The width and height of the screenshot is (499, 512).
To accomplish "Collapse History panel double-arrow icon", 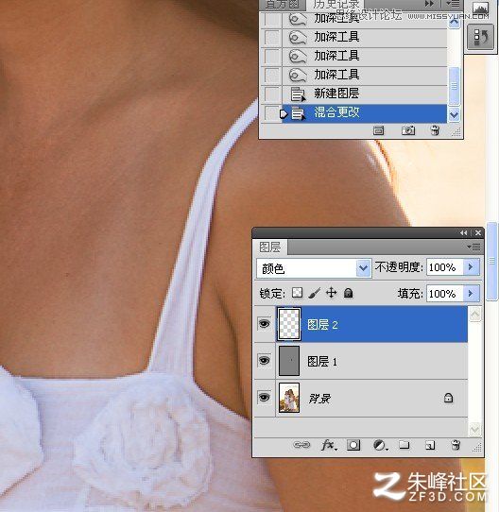I will (429, 4).
